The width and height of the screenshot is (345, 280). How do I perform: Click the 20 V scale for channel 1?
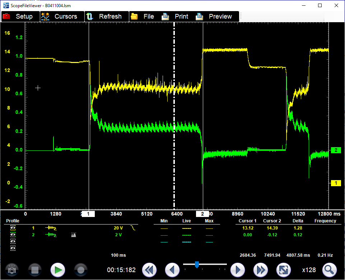click(118, 228)
